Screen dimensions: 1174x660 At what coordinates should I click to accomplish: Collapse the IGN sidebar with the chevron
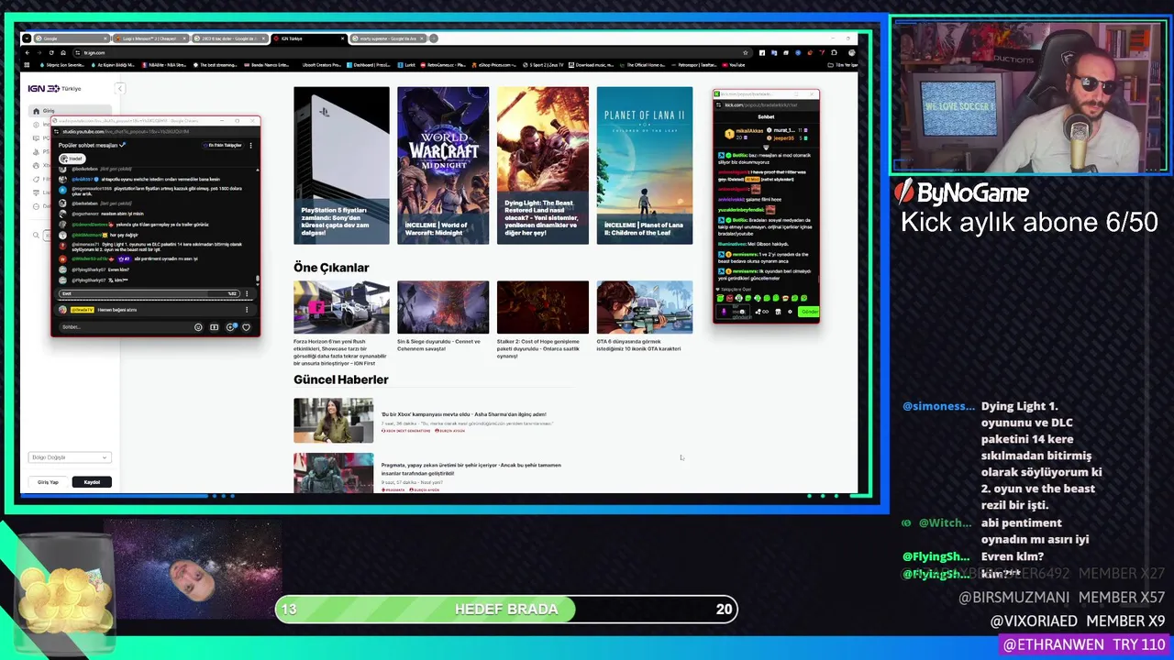[x=119, y=88]
